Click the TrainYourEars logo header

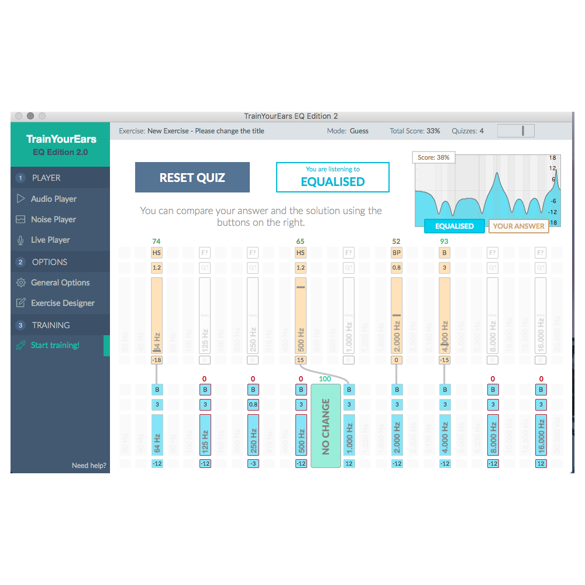coord(60,144)
